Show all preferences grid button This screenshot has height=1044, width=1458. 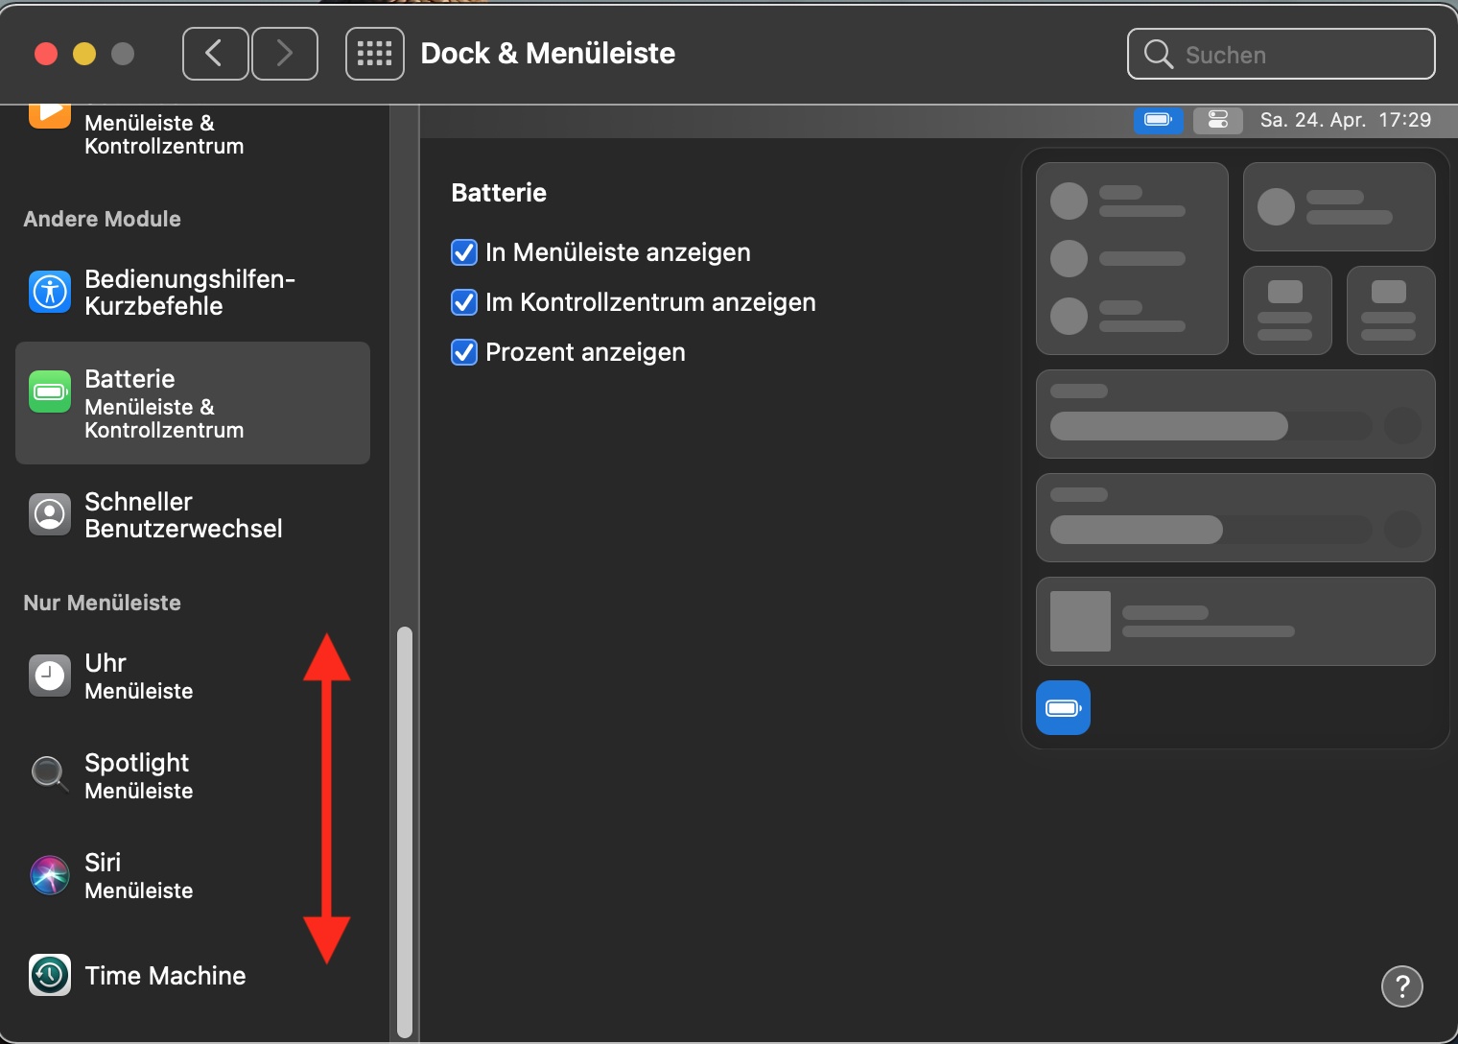click(374, 54)
